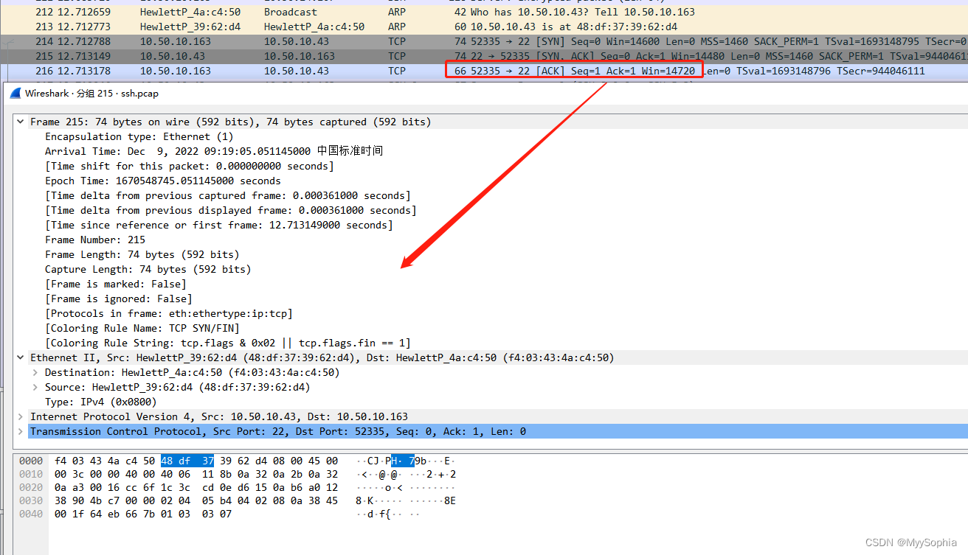Expand the Source HewlettP_39:62:d4 node
Screen dimensions: 968x555
35,387
